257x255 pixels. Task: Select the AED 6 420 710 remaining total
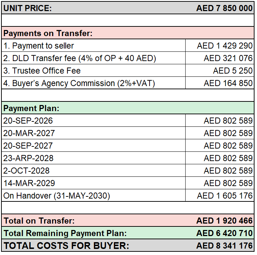(224, 233)
